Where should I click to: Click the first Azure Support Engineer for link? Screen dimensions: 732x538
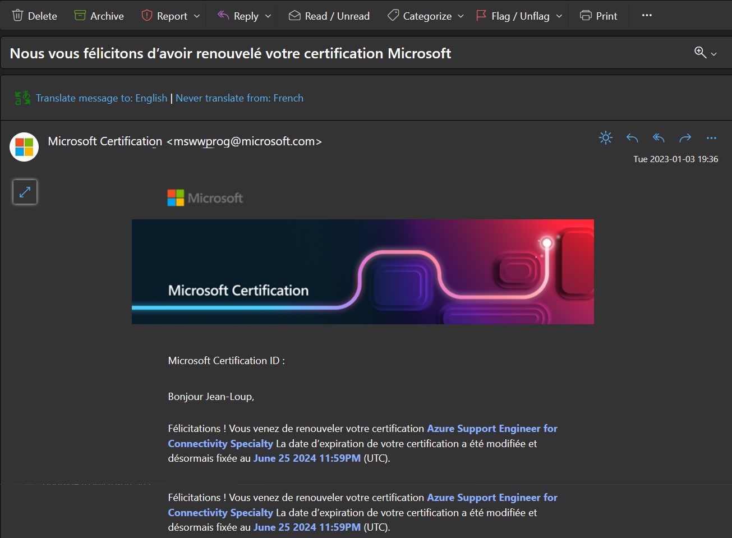(x=492, y=429)
